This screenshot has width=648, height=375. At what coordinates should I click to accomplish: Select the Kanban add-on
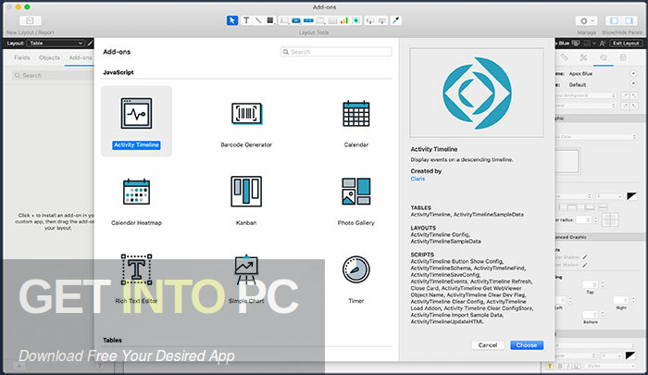[x=246, y=200]
